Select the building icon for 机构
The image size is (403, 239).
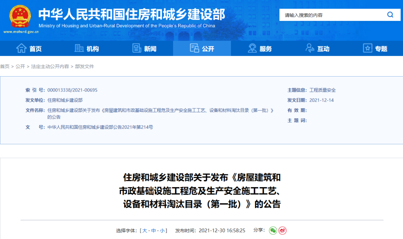click(79, 48)
